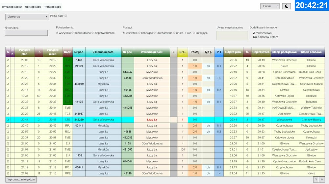This screenshot has width=329, height=184.
Task: Select the kończące trains radio option
Action: [x=139, y=33]
